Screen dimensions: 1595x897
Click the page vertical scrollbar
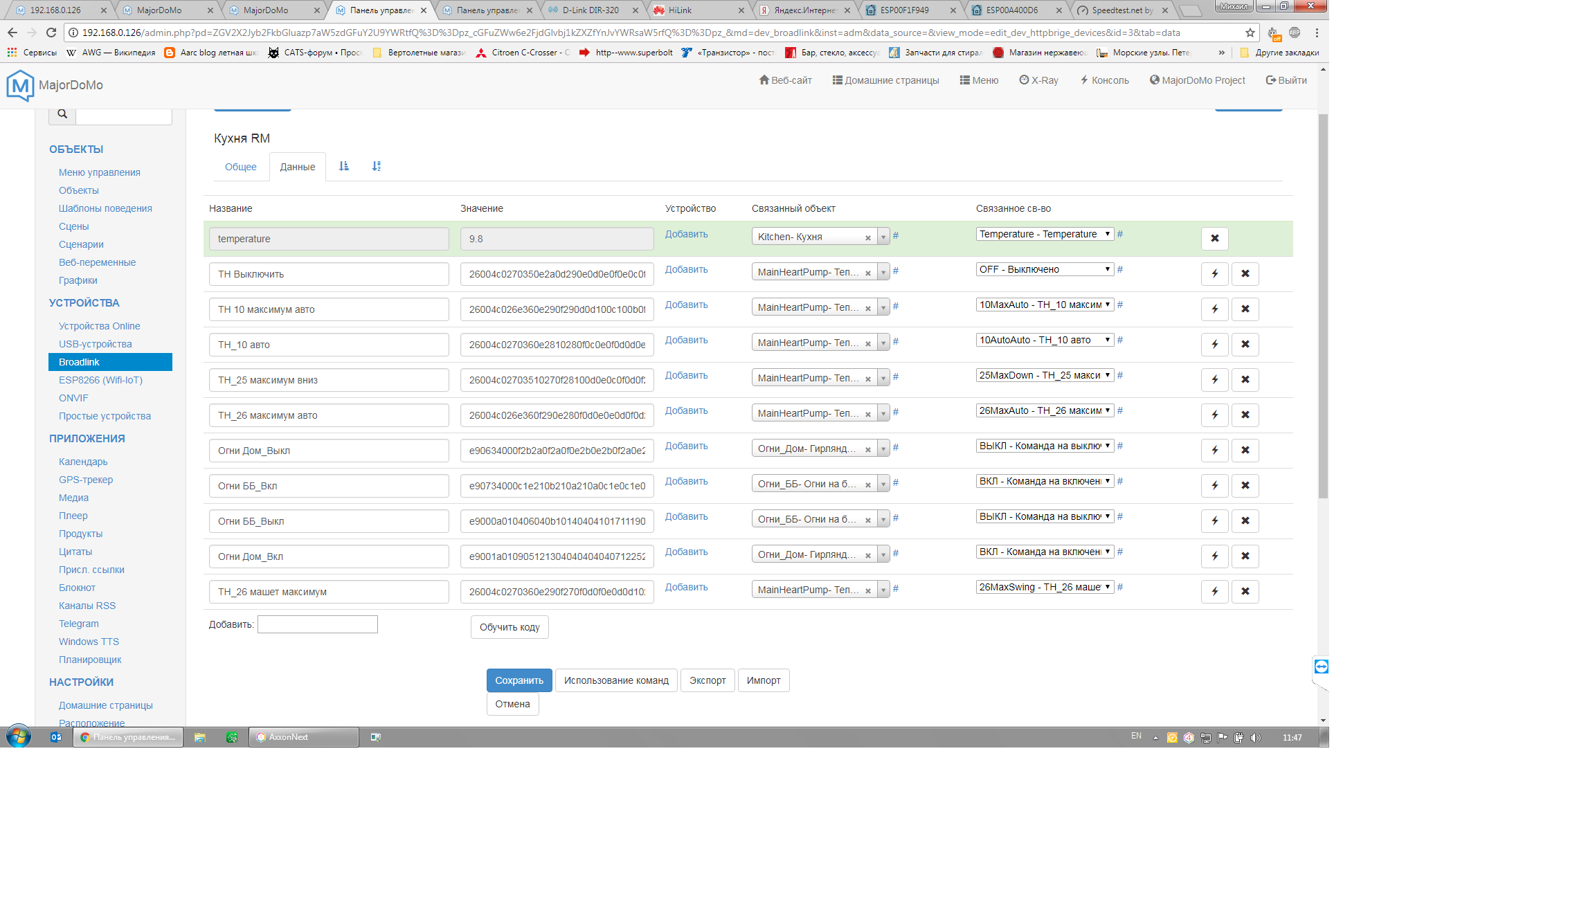(x=1323, y=305)
